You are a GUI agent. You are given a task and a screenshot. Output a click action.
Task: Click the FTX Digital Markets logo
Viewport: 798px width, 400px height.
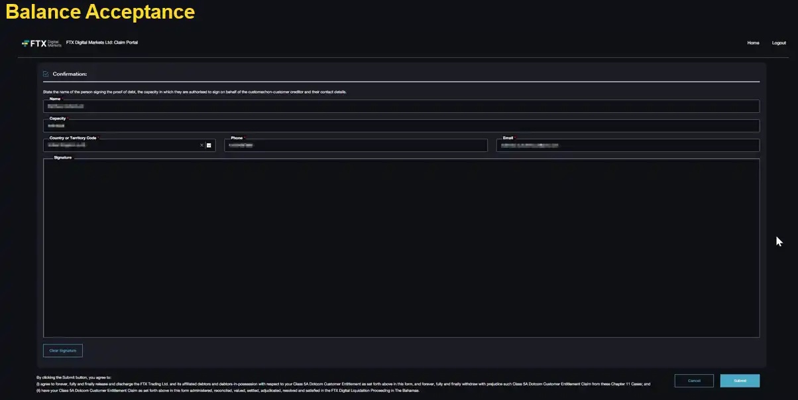pyautogui.click(x=42, y=43)
